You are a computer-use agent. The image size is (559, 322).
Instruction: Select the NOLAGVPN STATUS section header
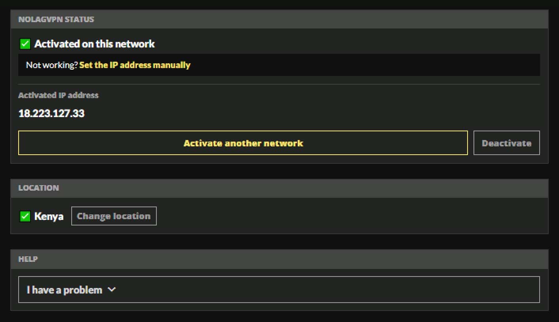(56, 19)
